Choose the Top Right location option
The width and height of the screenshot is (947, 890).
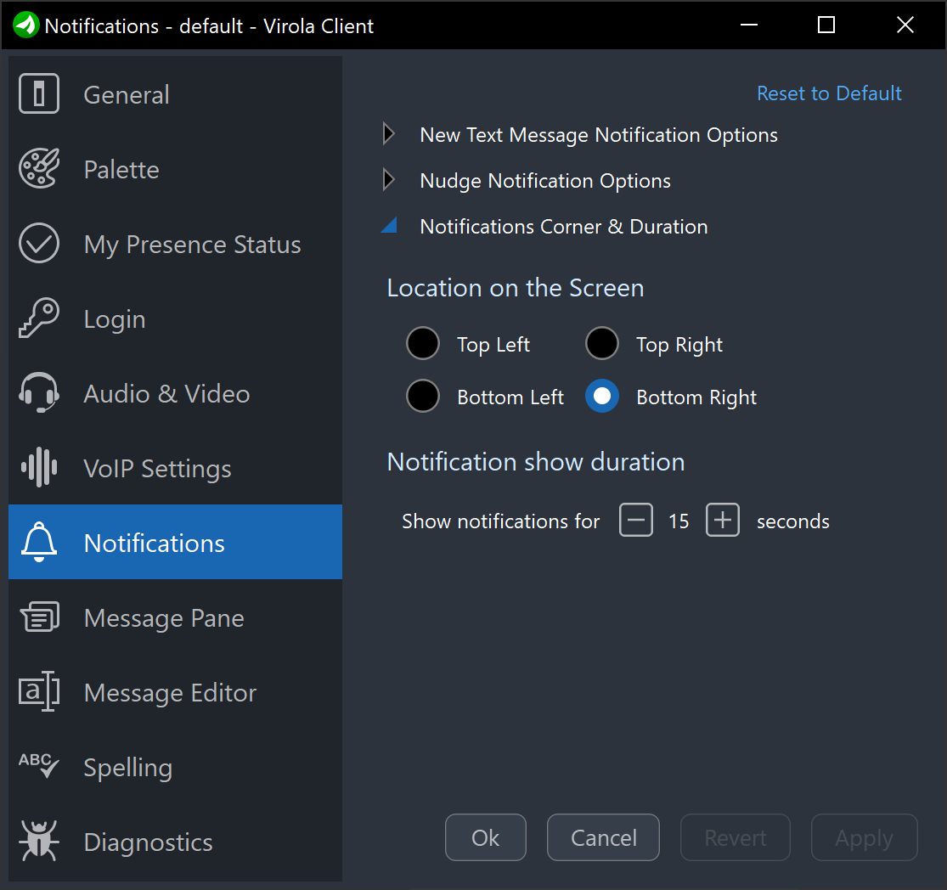[x=602, y=344]
